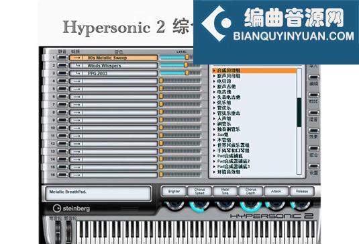Open the 组合 page button
The height and width of the screenshot is (244, 359).
coord(313,149)
